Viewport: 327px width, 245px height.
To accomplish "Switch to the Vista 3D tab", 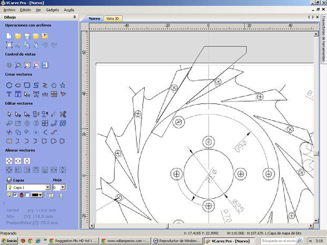I will [x=112, y=19].
